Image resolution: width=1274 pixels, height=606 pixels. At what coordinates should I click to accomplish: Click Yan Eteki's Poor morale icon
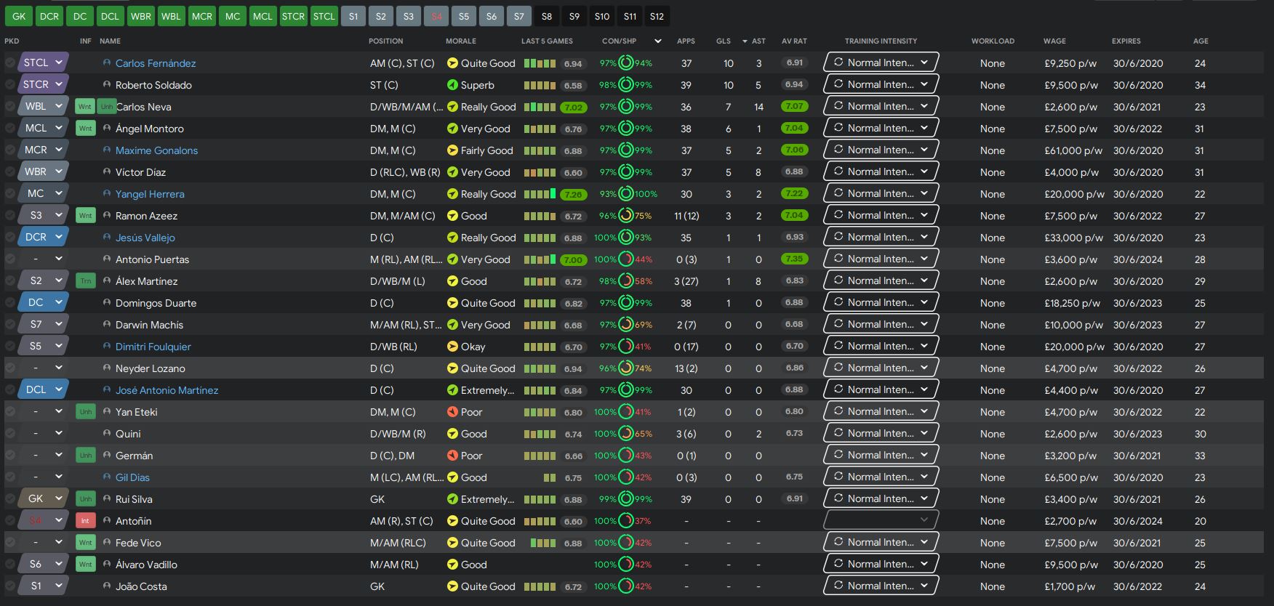pyautogui.click(x=452, y=412)
